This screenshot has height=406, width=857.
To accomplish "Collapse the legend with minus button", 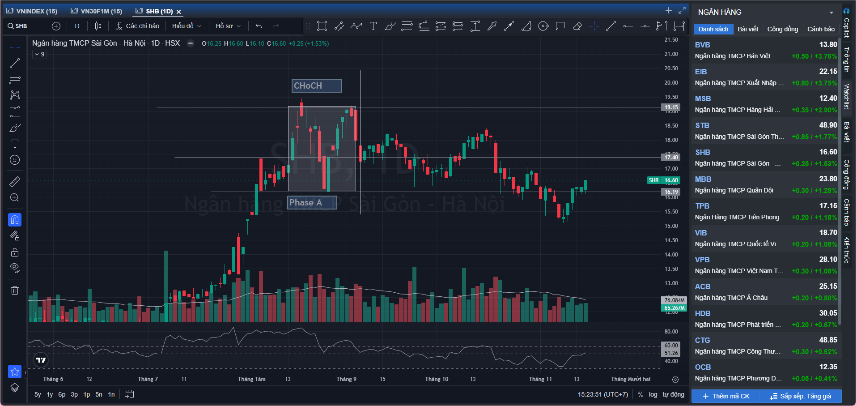I will point(191,43).
